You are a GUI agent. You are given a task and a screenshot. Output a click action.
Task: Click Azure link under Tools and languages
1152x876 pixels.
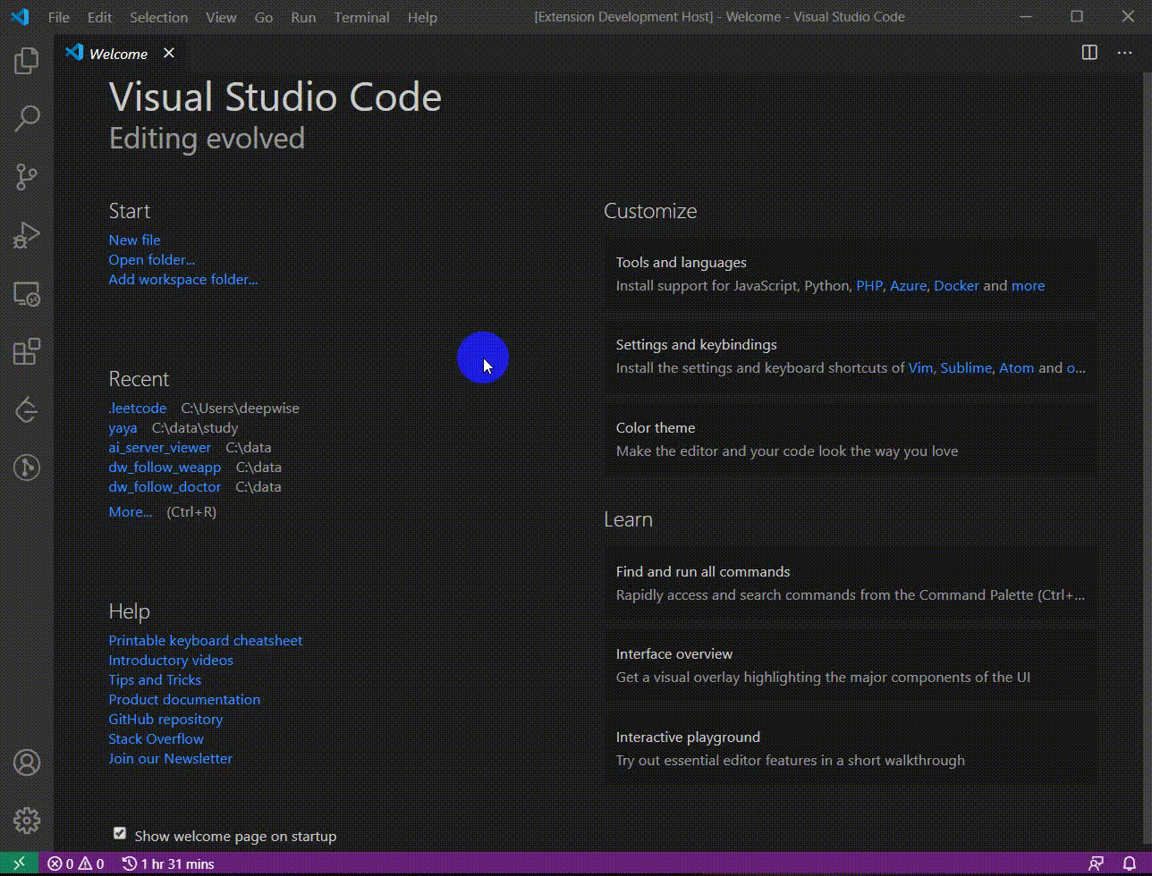pos(908,286)
